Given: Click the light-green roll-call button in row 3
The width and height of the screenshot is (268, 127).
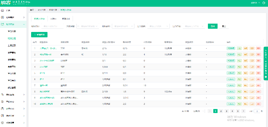Looking at the screenshot, I should click(239, 61).
